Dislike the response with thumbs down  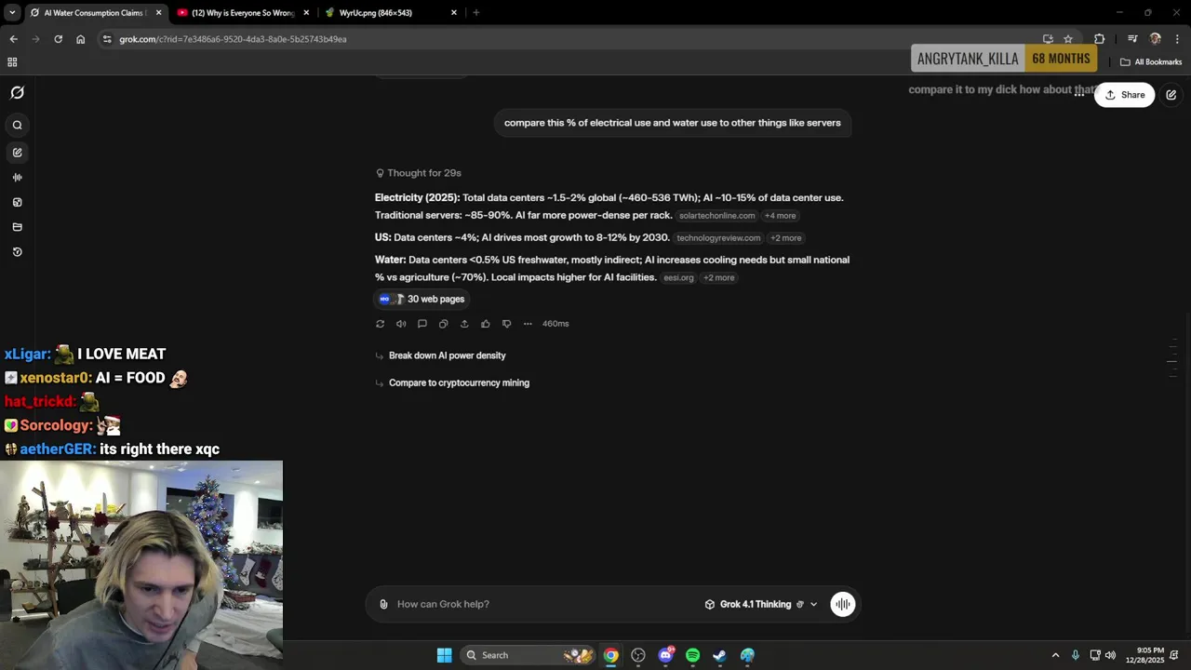coord(506,324)
